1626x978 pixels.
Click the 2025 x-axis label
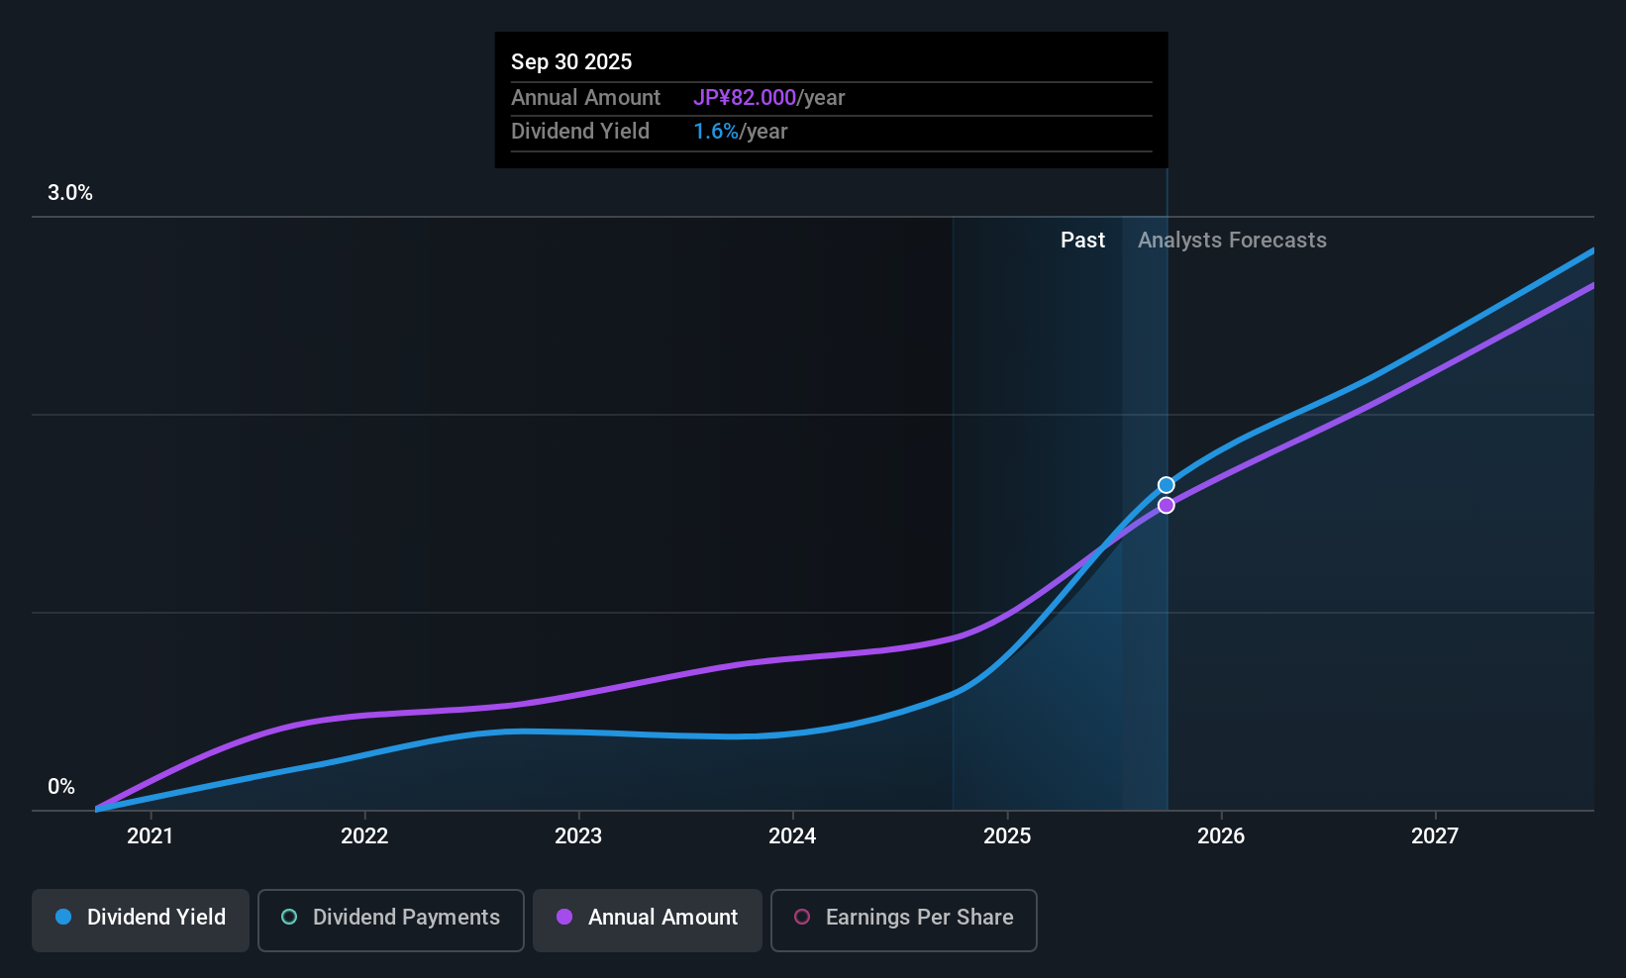click(x=1007, y=836)
